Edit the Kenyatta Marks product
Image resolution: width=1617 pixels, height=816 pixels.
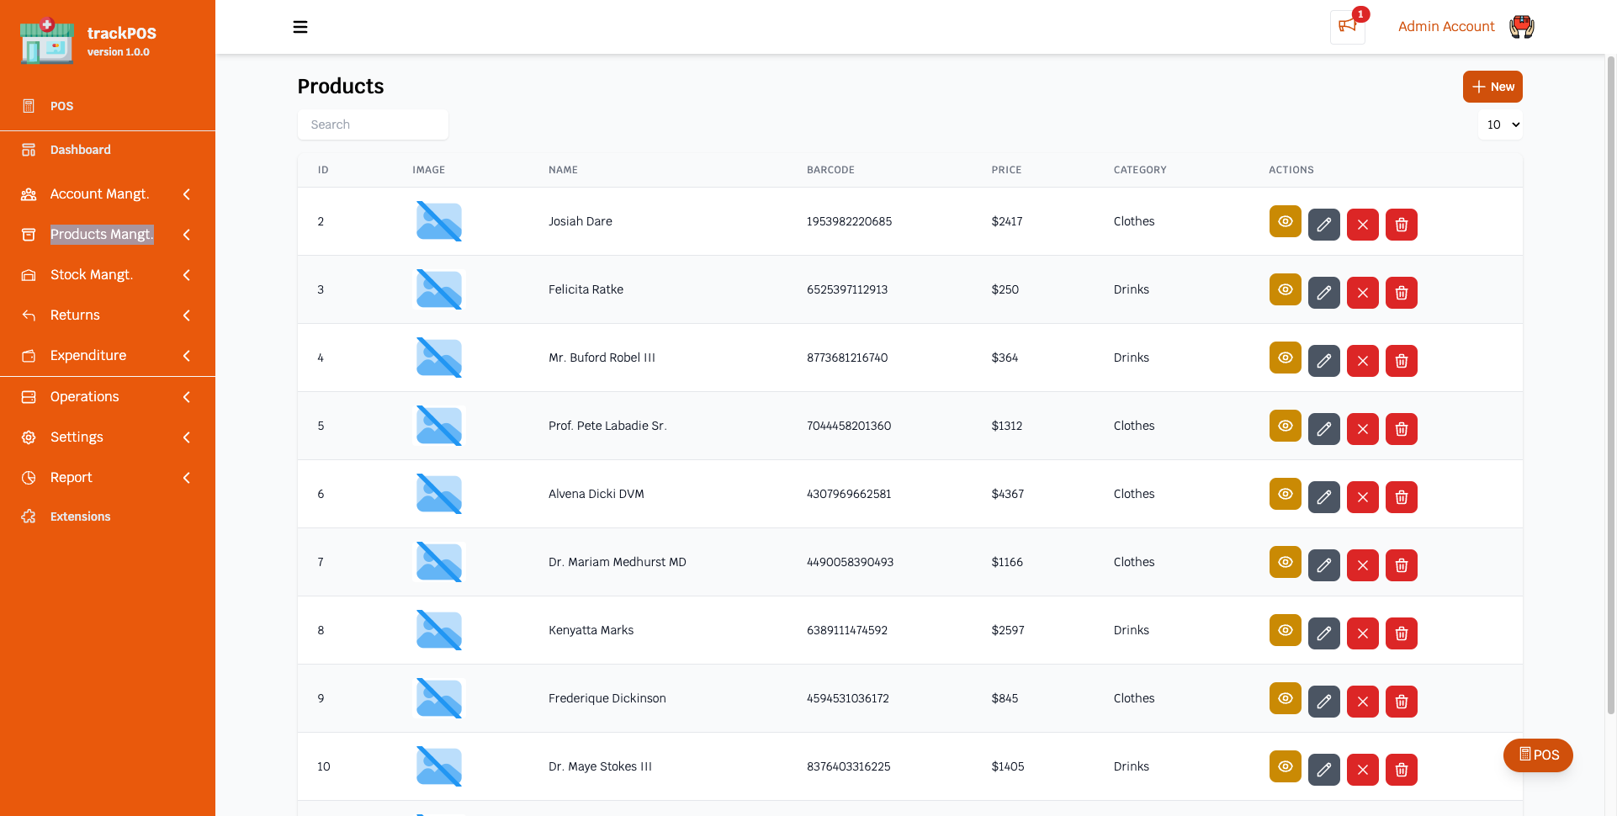pyautogui.click(x=1323, y=633)
